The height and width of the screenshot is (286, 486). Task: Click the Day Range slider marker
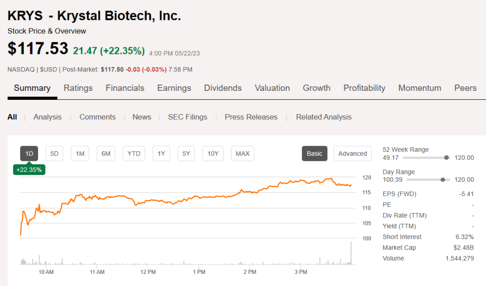click(x=443, y=179)
